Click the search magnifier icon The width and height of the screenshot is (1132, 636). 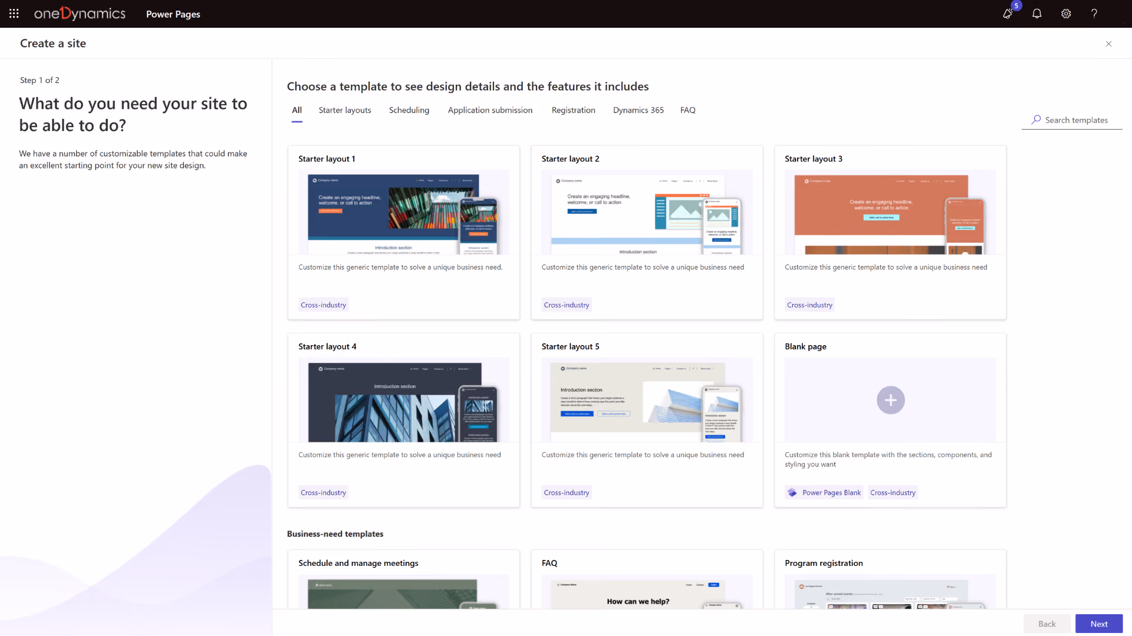pyautogui.click(x=1036, y=120)
